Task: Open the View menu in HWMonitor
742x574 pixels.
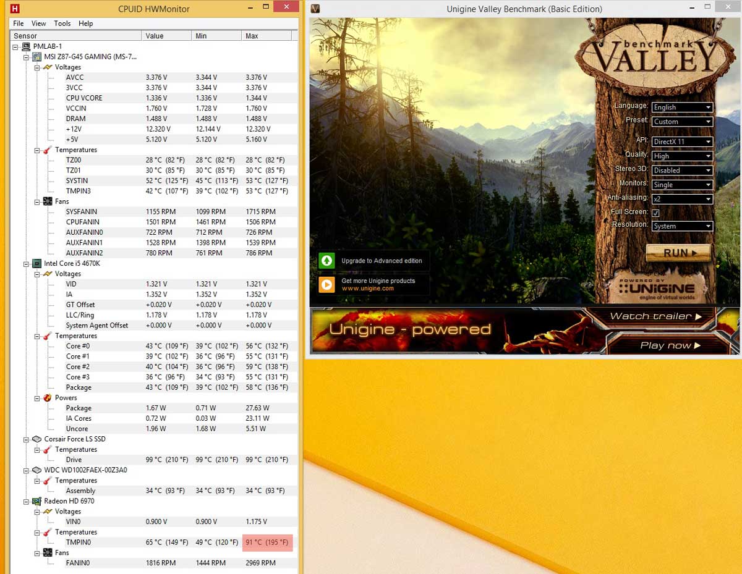Action: [x=38, y=23]
